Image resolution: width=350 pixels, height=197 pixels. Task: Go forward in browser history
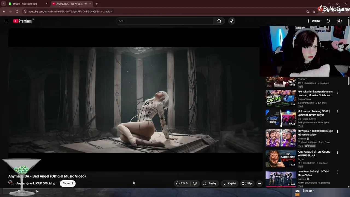[x=11, y=11]
